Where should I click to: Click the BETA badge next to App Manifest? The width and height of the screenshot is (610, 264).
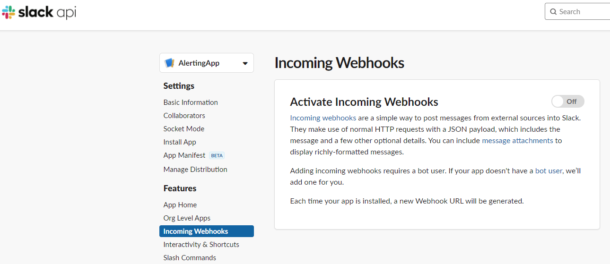[x=217, y=155]
